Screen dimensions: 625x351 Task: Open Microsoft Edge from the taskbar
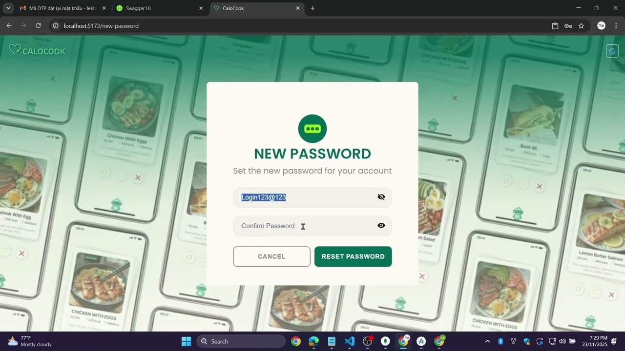click(314, 341)
